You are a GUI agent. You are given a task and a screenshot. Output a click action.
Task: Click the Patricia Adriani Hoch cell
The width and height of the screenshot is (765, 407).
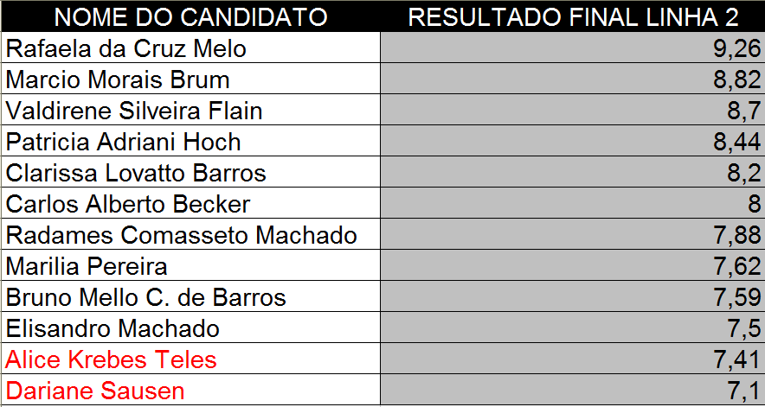[x=190, y=142]
